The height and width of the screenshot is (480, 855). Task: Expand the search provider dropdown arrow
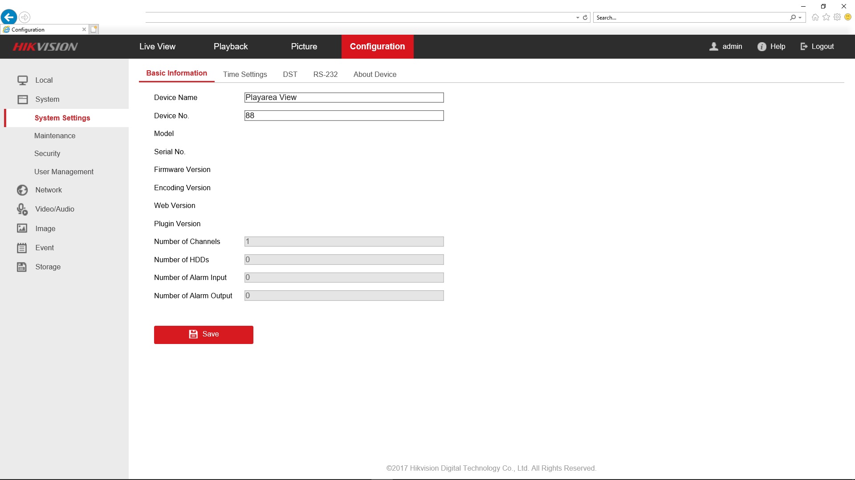(800, 18)
